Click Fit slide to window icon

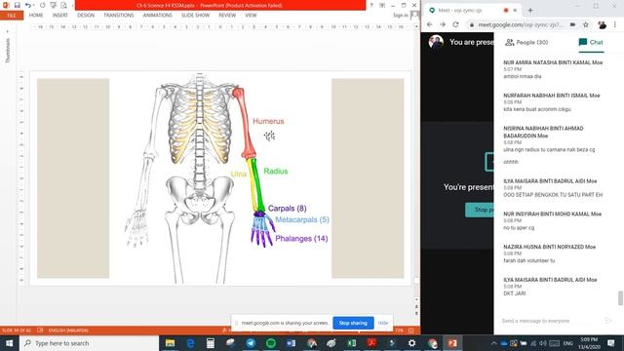coord(411,331)
